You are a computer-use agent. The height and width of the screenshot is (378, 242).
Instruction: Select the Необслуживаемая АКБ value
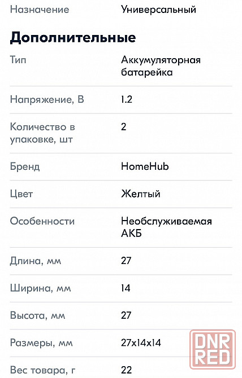click(x=166, y=227)
